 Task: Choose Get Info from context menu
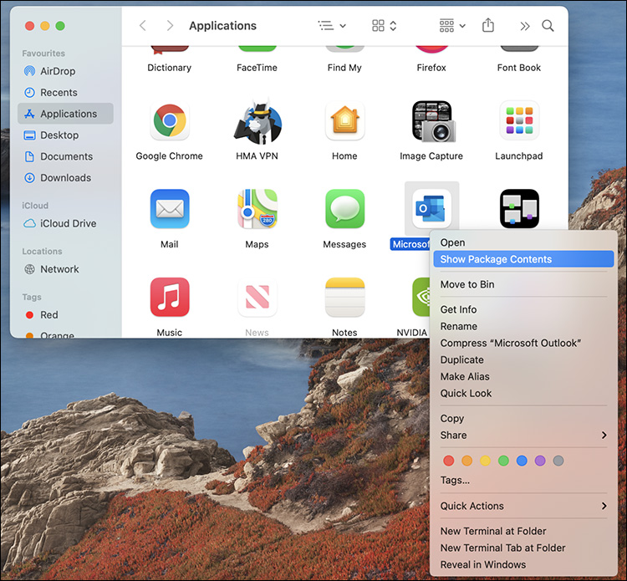[523, 309]
